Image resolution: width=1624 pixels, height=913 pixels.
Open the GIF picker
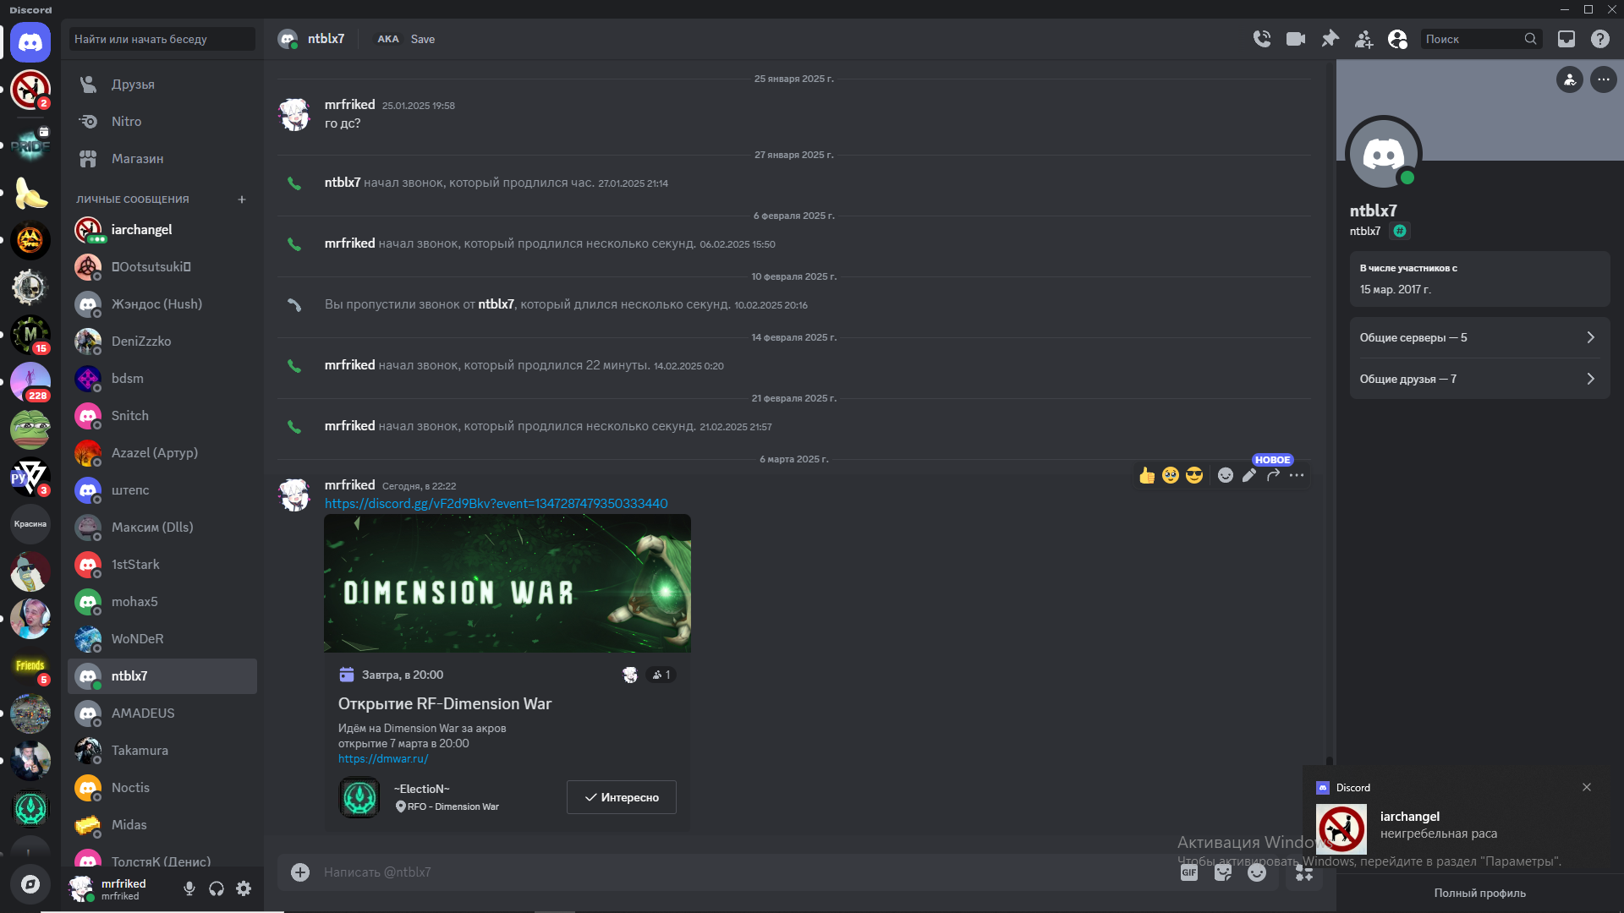(1189, 872)
